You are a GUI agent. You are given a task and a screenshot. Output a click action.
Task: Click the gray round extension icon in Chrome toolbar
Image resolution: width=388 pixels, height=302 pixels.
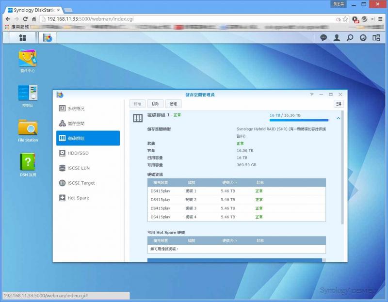365,19
